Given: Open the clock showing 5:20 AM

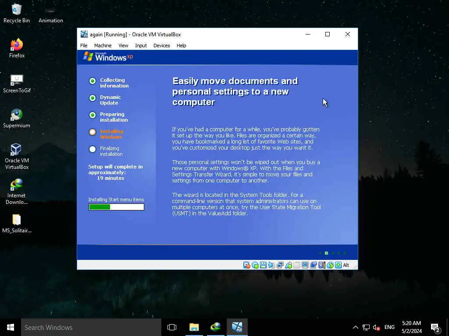Looking at the screenshot, I should coord(411,327).
